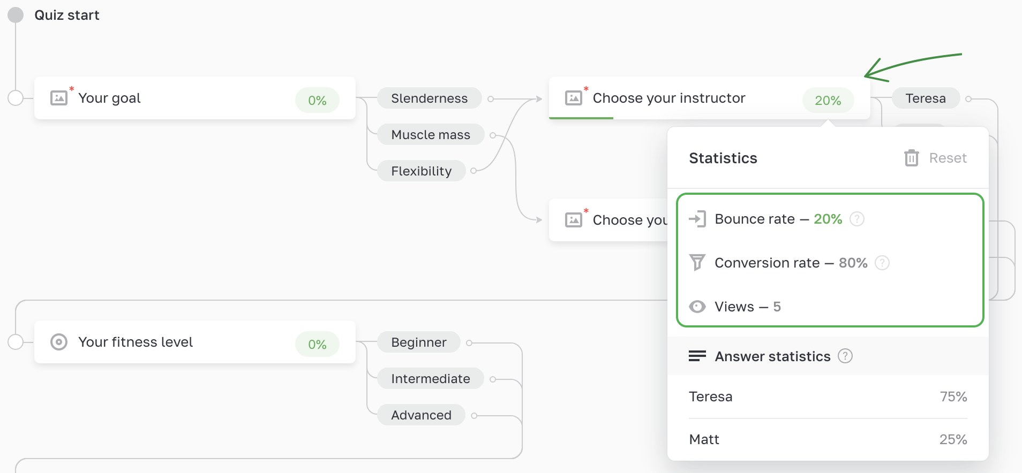Click the image icon on Choose your instructor
The height and width of the screenshot is (473, 1022).
point(574,98)
